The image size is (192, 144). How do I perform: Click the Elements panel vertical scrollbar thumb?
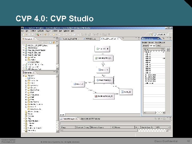click(x=57, y=99)
